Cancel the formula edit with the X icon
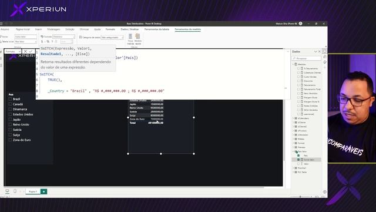Image resolution: width=376 pixels, height=212 pixels. (25, 51)
